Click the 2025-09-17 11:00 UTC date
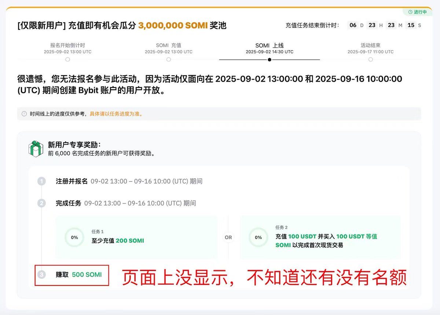440x315 pixels. click(371, 52)
